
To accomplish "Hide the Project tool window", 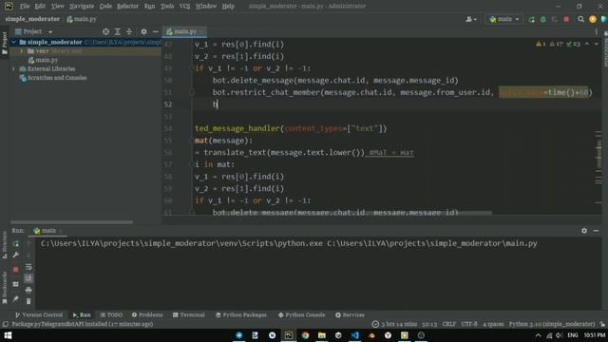I will 156,31.
